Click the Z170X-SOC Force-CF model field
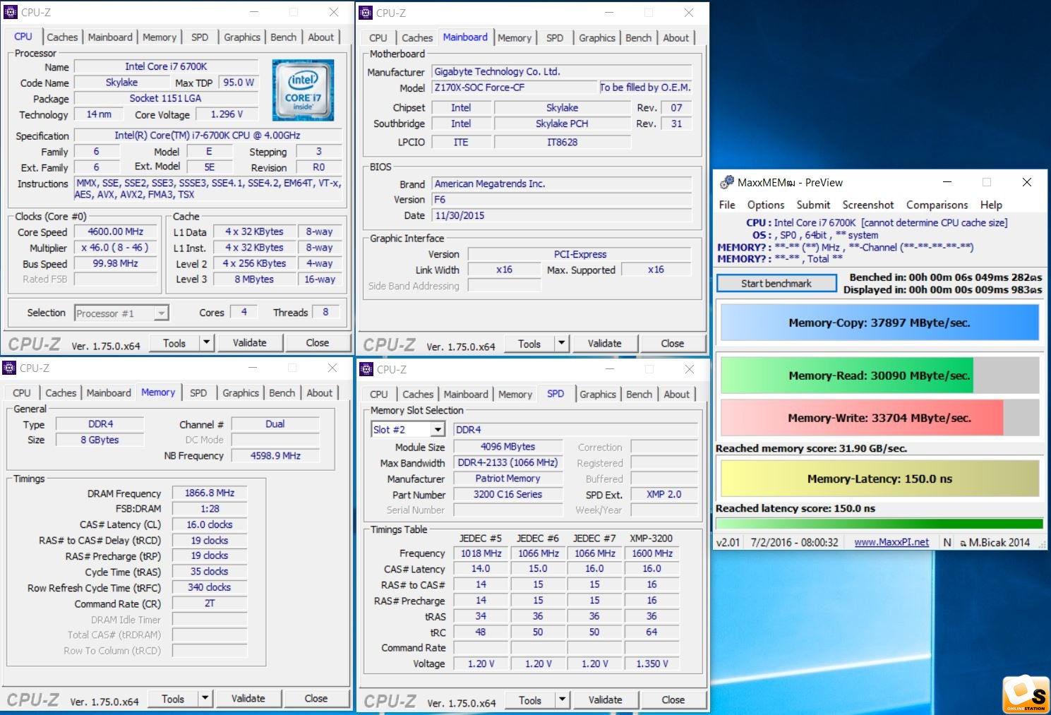The width and height of the screenshot is (1051, 715). point(515,88)
